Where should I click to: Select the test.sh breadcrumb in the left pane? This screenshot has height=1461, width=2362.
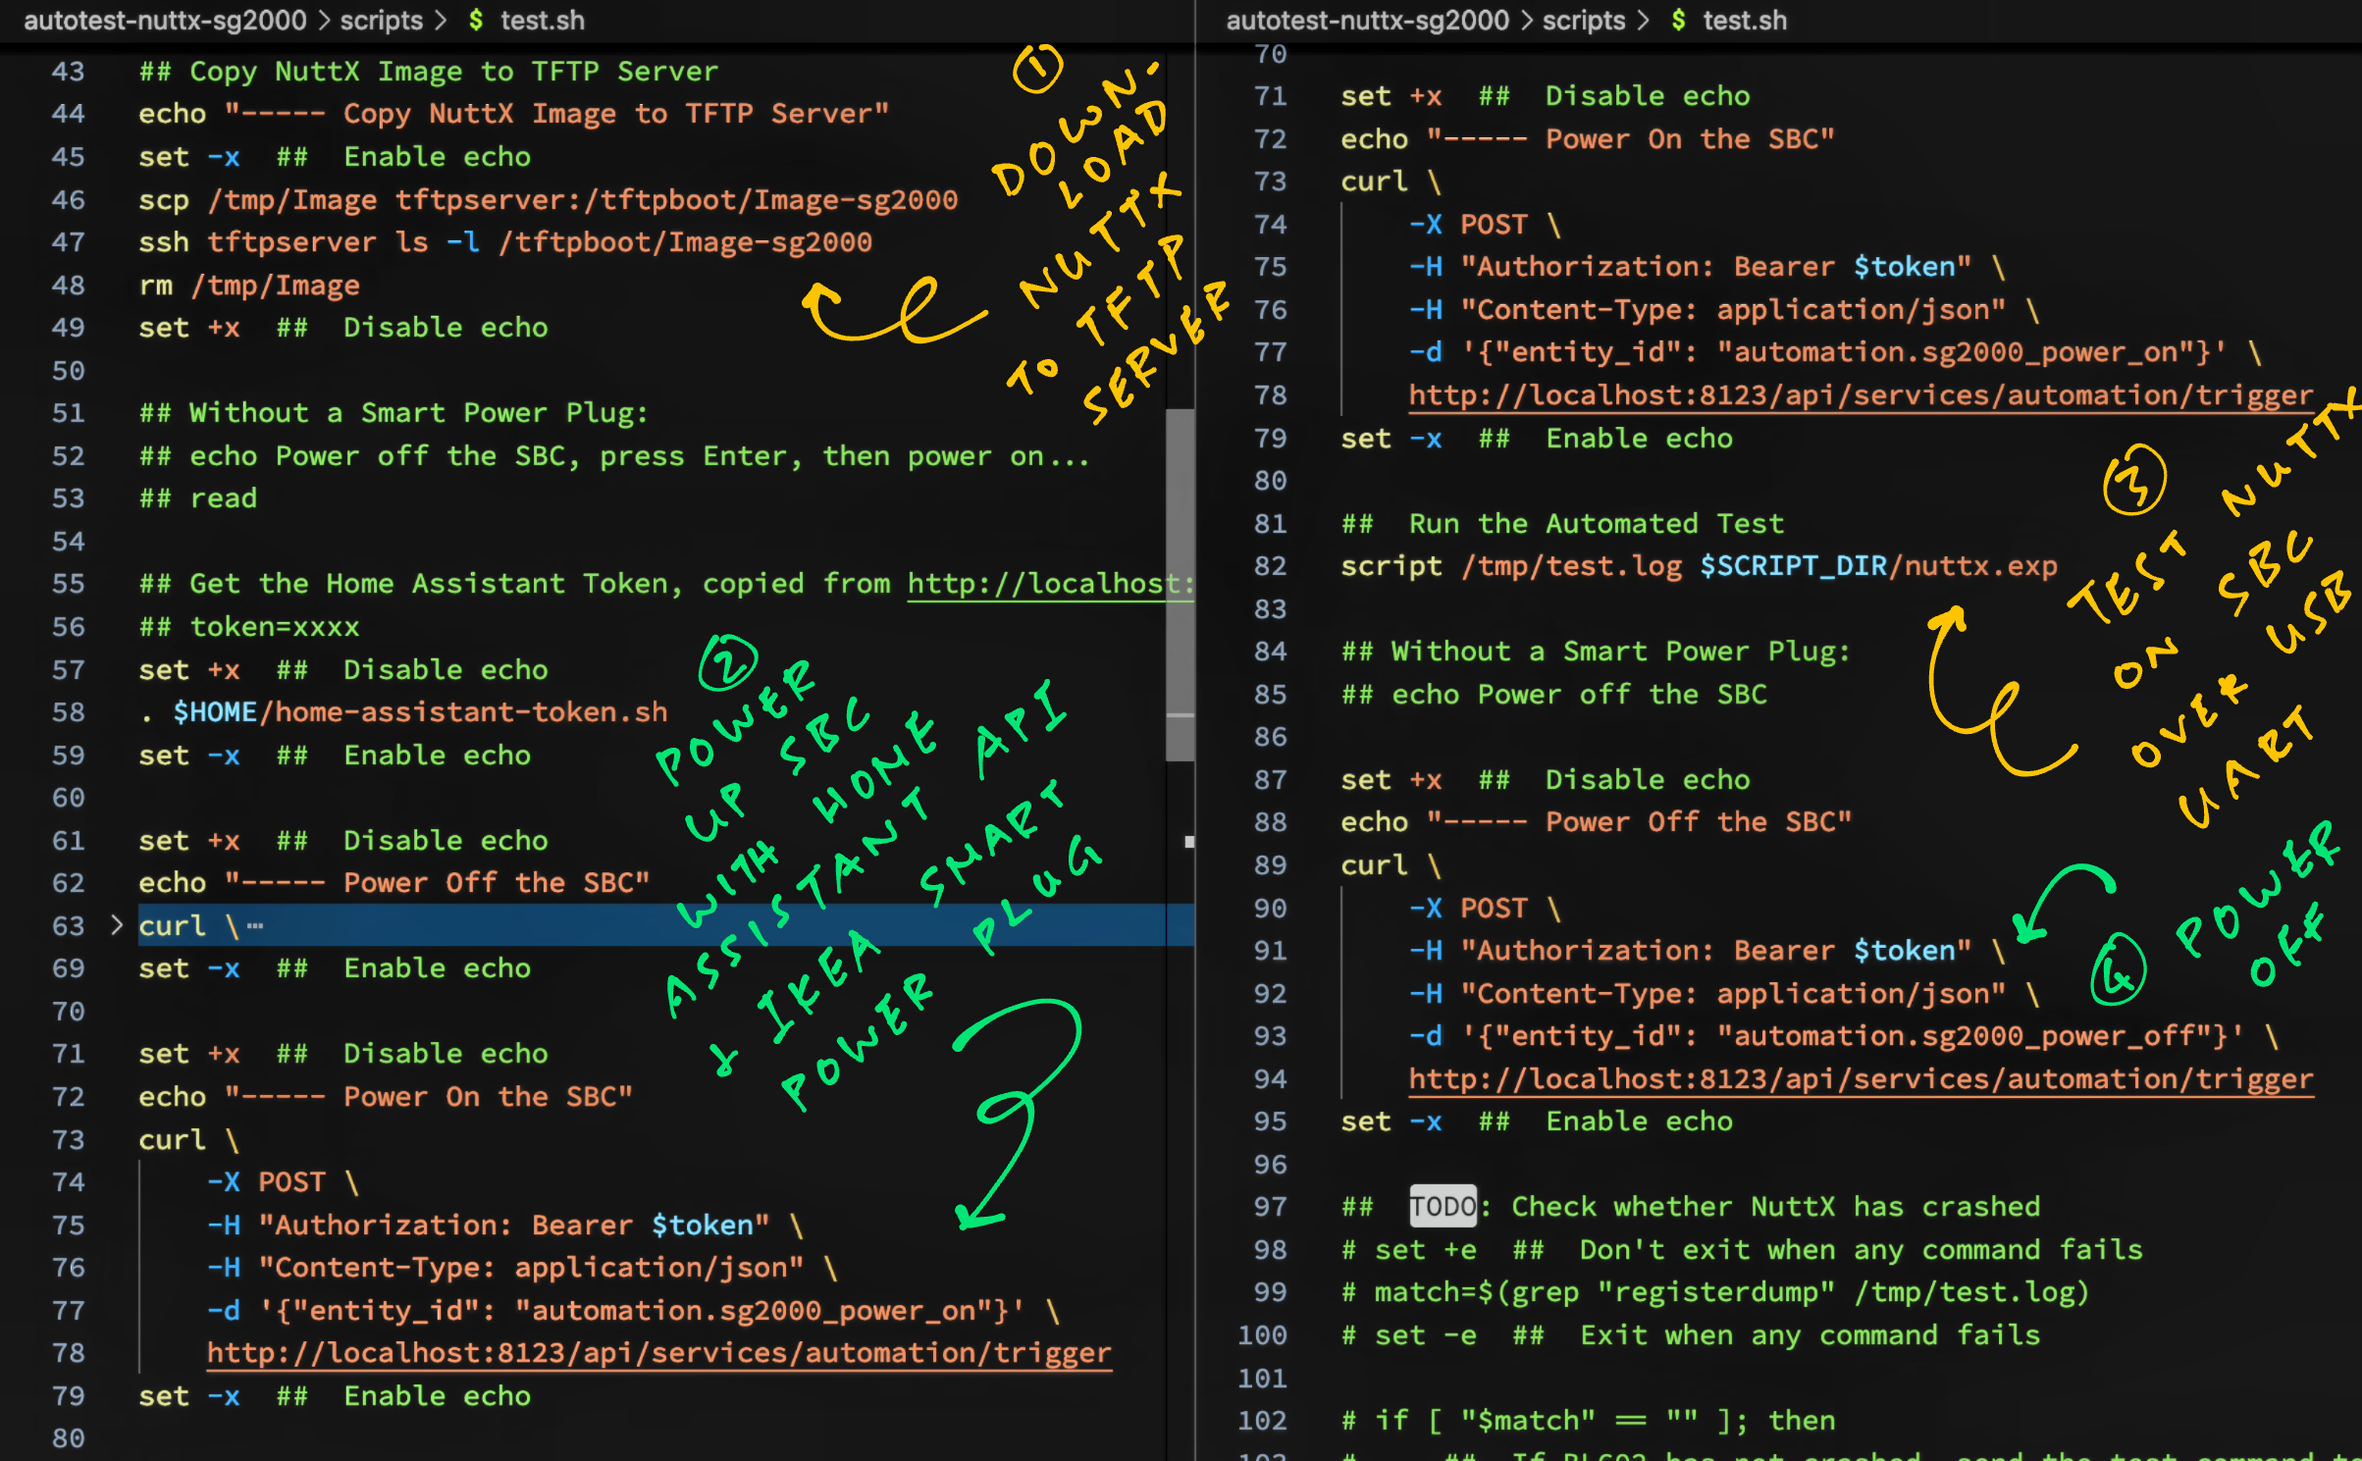tap(542, 20)
